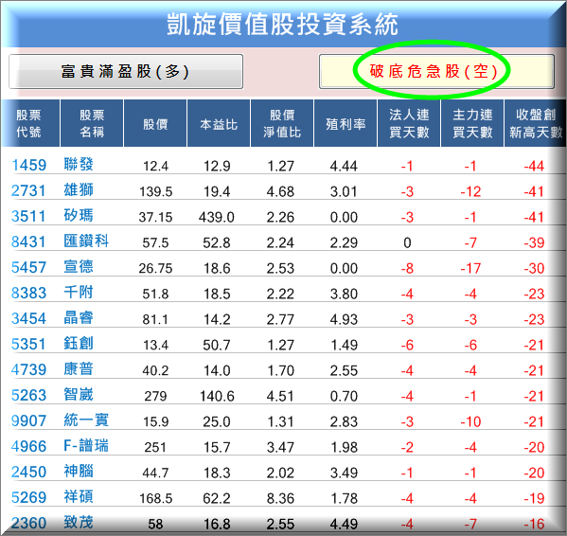Screen dimensions: 567x536
Task: Select -17 in the 宣德 row
Action: click(470, 268)
